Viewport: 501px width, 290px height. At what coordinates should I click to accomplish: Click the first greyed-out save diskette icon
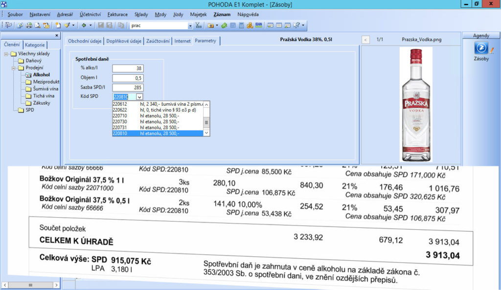[101, 25]
